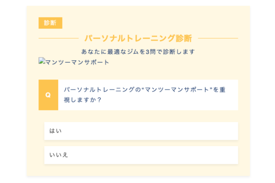
Task: Click the line left of the heading
Action: tap(59, 38)
